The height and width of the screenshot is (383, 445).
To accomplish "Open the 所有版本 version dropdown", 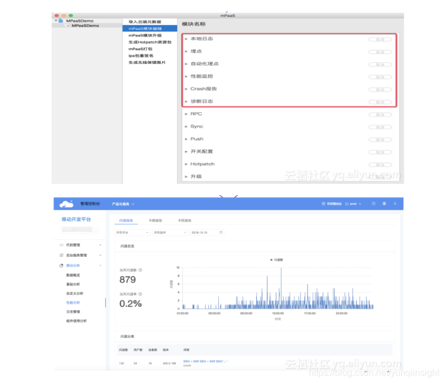I will point(170,233).
